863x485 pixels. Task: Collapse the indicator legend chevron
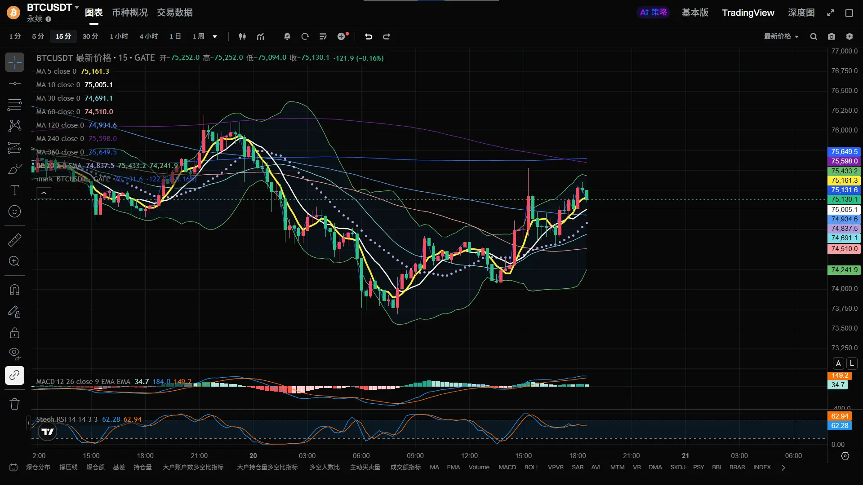(44, 193)
